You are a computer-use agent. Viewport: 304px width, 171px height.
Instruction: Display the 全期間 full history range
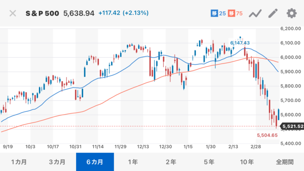click(285, 162)
